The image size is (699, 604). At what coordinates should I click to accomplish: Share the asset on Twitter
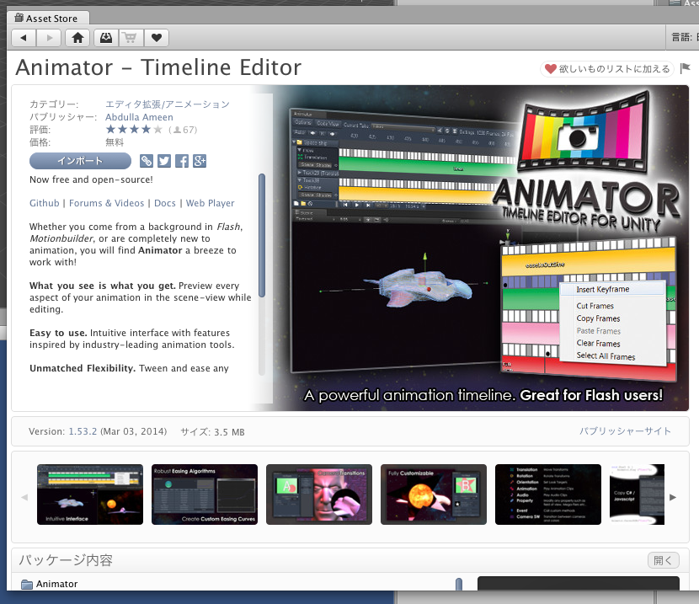[x=165, y=161]
